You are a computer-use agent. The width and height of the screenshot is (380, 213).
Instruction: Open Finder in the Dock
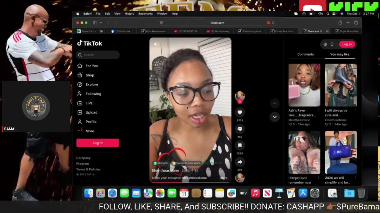coord(88,193)
